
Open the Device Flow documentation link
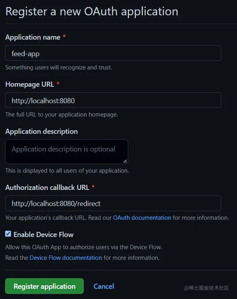pos(66,258)
